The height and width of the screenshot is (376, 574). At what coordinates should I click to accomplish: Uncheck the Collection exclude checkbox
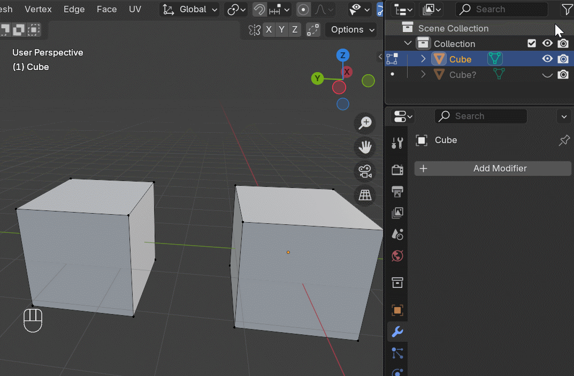click(x=531, y=44)
